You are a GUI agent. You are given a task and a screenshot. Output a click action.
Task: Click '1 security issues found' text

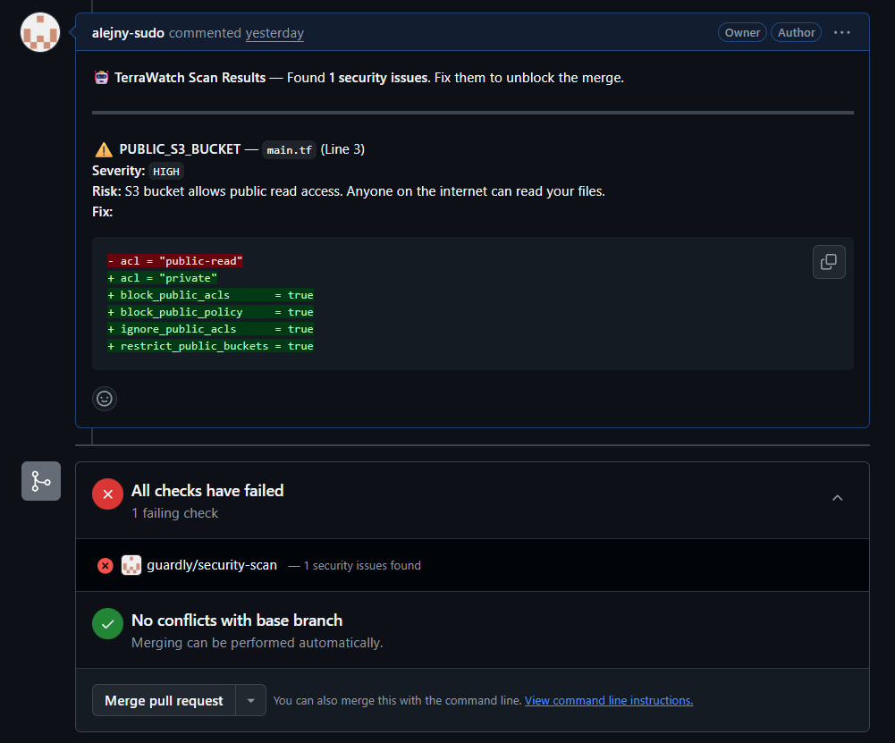click(x=362, y=566)
